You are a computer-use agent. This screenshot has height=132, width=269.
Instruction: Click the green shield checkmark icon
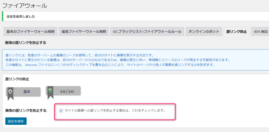coord(50,91)
